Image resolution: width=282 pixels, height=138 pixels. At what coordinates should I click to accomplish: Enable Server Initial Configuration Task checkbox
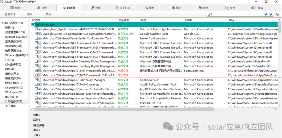36,38
